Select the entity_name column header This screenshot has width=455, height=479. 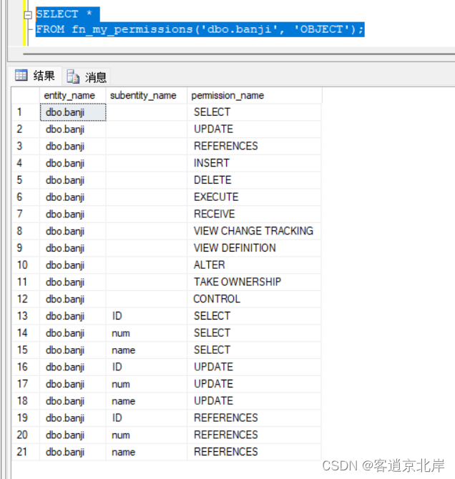73,96
